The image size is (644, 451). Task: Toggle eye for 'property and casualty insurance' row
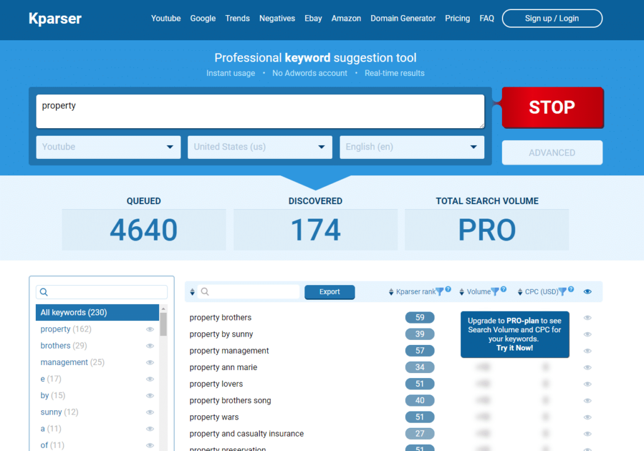pyautogui.click(x=588, y=434)
